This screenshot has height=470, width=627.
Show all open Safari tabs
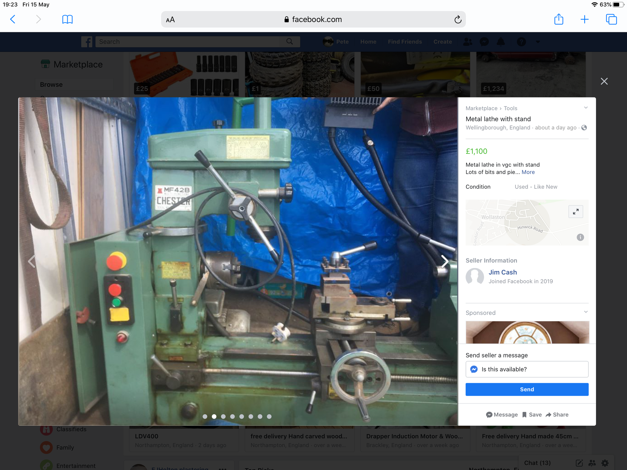[611, 19]
